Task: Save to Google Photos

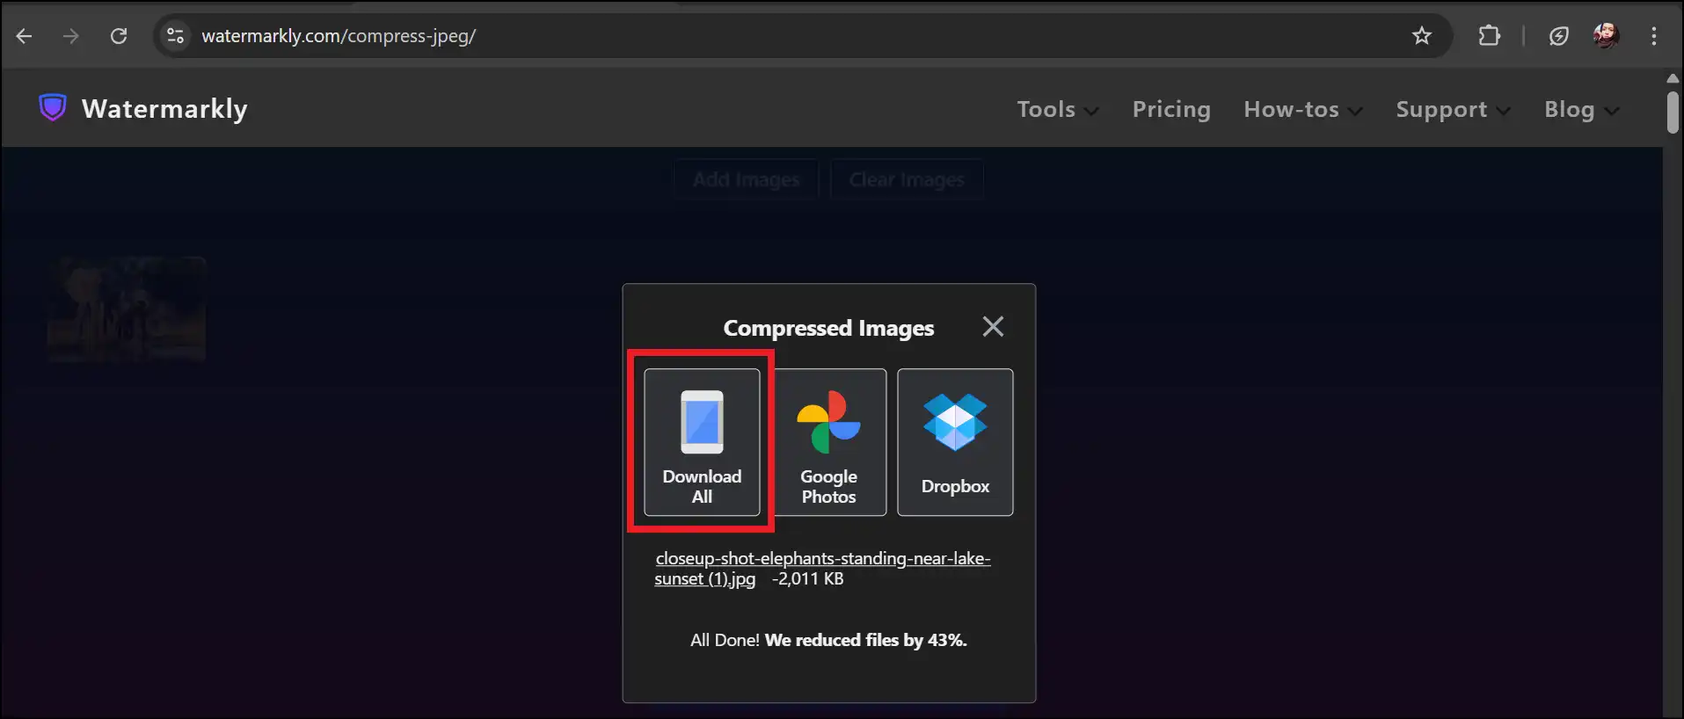Action: [x=828, y=442]
